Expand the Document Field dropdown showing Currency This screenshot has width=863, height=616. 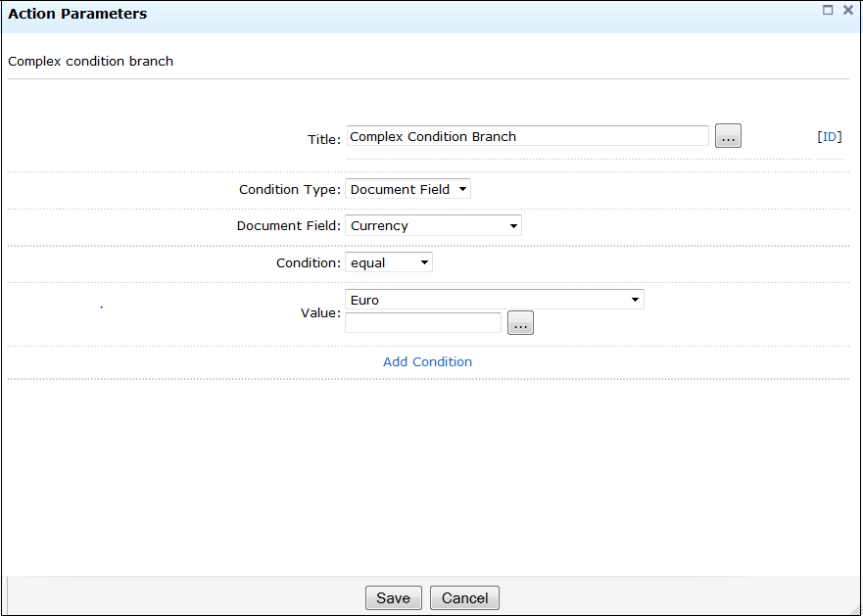pyautogui.click(x=433, y=225)
